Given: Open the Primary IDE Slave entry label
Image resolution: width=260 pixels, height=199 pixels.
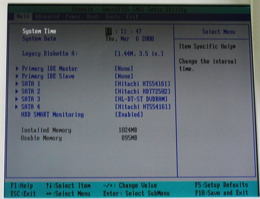Looking at the screenshot, I should [48, 76].
